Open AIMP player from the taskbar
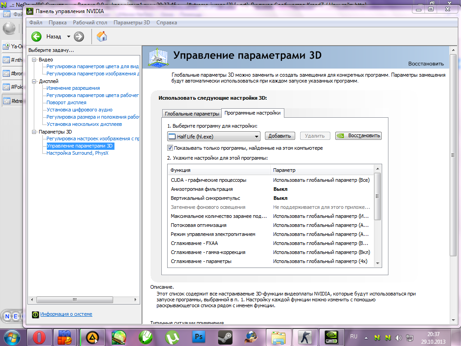 click(x=92, y=337)
